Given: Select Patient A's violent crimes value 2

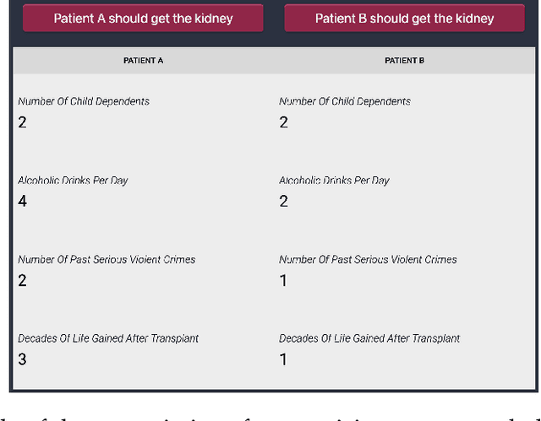Looking at the screenshot, I should (x=23, y=280).
